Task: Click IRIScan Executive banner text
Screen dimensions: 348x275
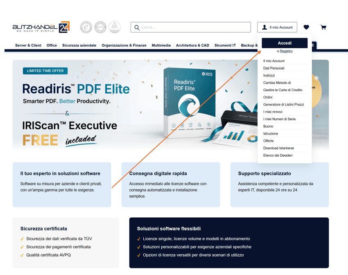Action: tap(70, 126)
